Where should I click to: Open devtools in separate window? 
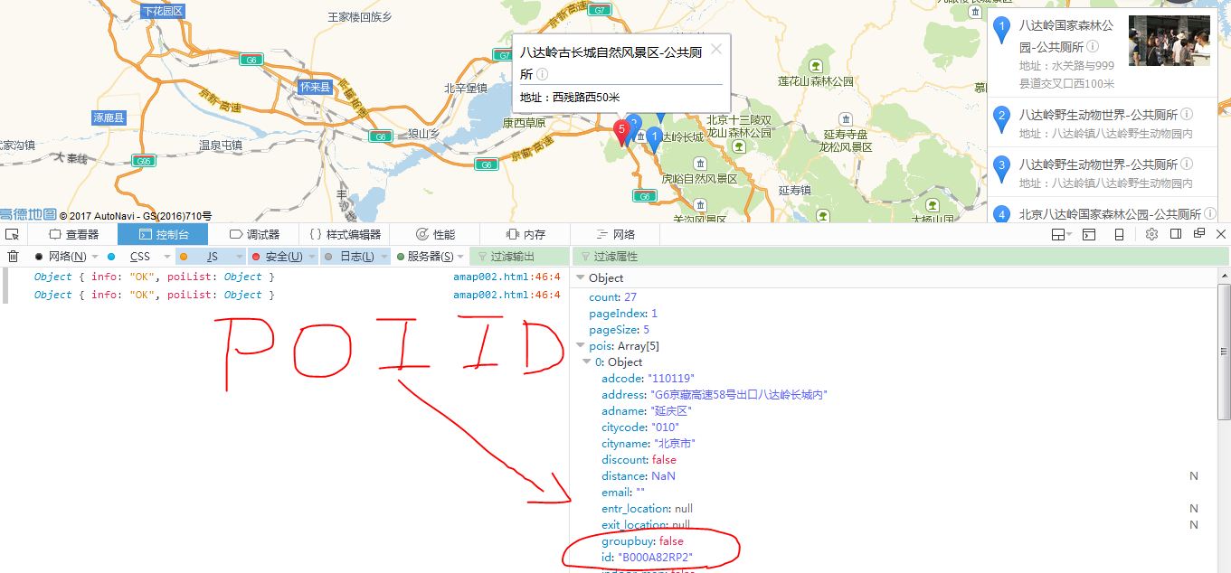pyautogui.click(x=1199, y=233)
